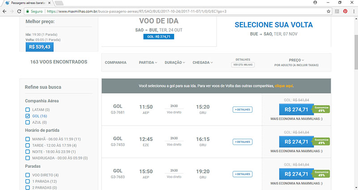This screenshot has width=358, height=190.
Task: Click the R$ 539,43 best price button
Action: (x=39, y=47)
